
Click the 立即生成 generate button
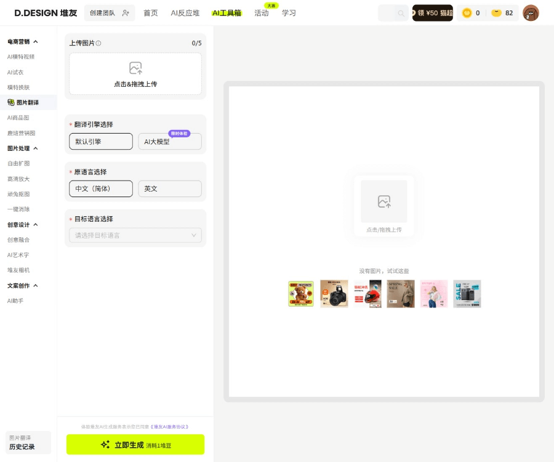[x=135, y=444]
